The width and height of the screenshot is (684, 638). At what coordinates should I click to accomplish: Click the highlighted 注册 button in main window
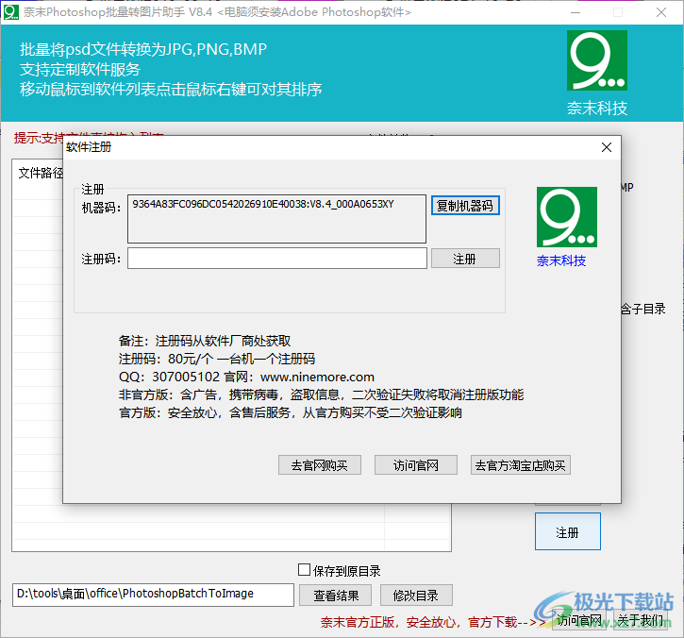click(568, 531)
